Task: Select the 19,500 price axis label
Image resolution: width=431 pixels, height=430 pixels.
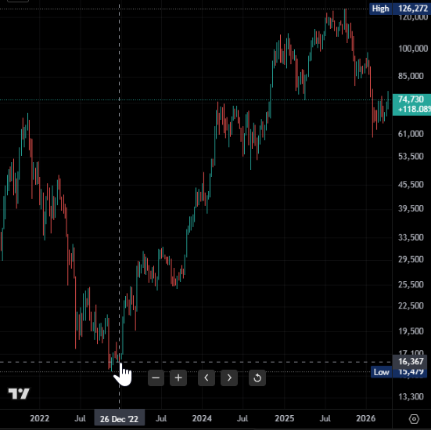Action: pyautogui.click(x=411, y=331)
